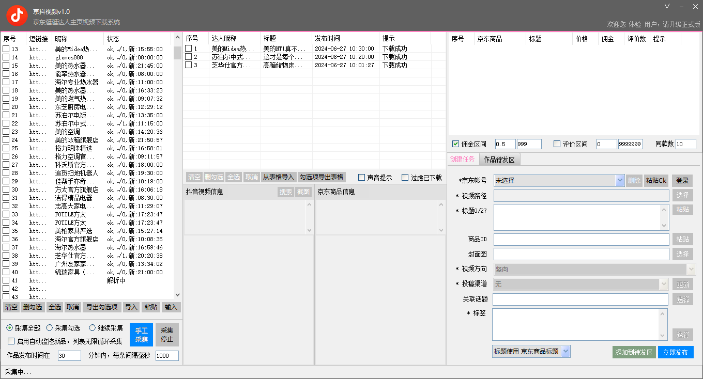Tick the checkbox for row 22 苏泊尔中式

point(6,123)
